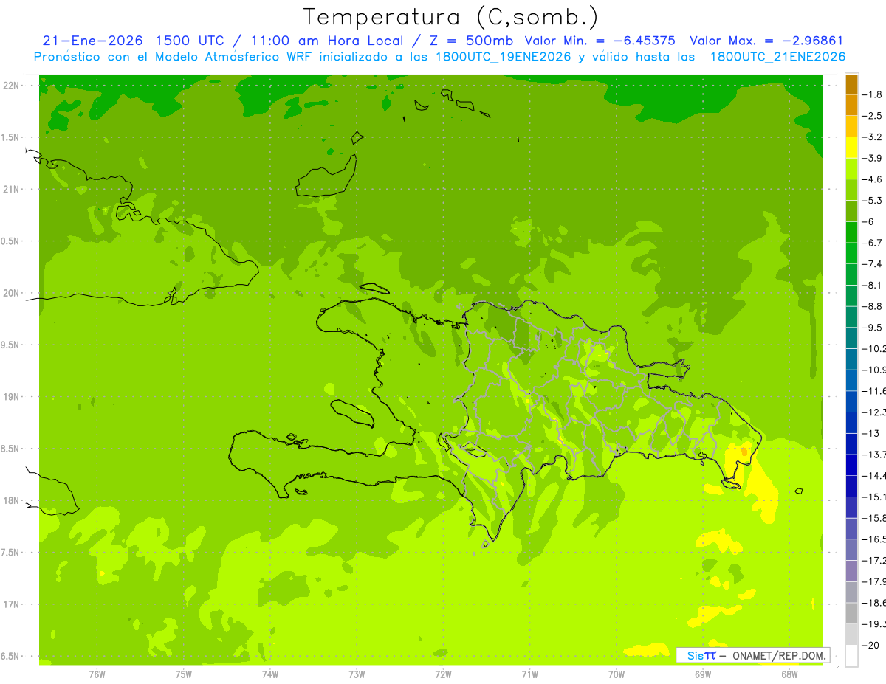Click the '-17.2' colorbar value

(x=875, y=560)
